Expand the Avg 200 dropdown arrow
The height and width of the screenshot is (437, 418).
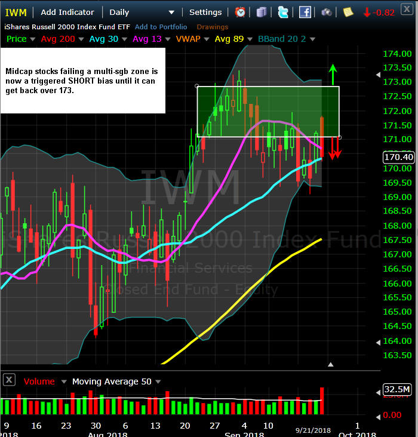click(x=81, y=39)
